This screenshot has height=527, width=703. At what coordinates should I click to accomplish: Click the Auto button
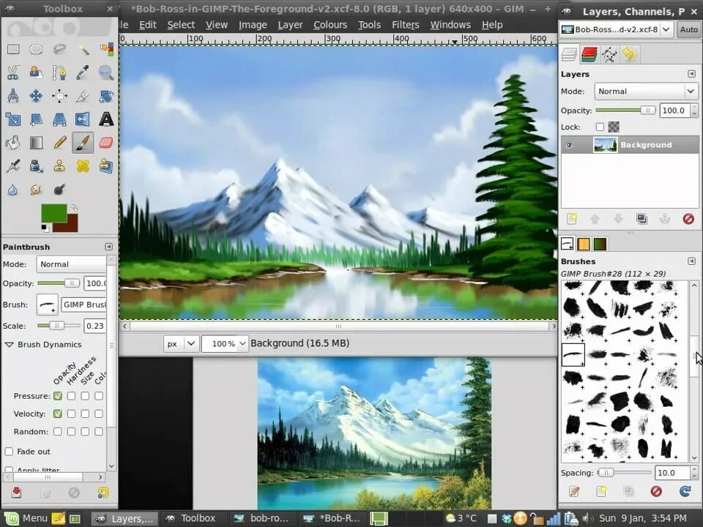click(x=688, y=29)
